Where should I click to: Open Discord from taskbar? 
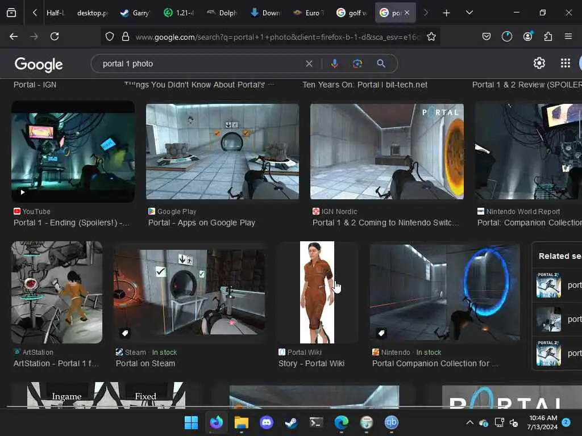point(266,422)
